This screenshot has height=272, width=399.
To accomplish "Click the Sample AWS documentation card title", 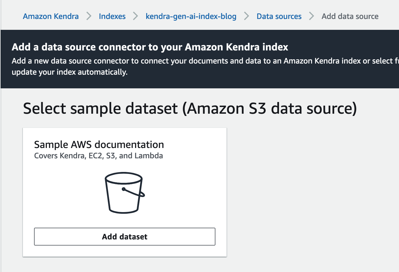I will click(x=99, y=145).
